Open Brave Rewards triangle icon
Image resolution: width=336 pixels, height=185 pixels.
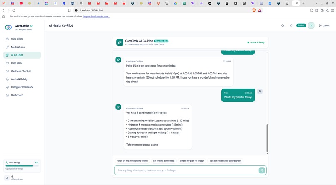point(260,10)
